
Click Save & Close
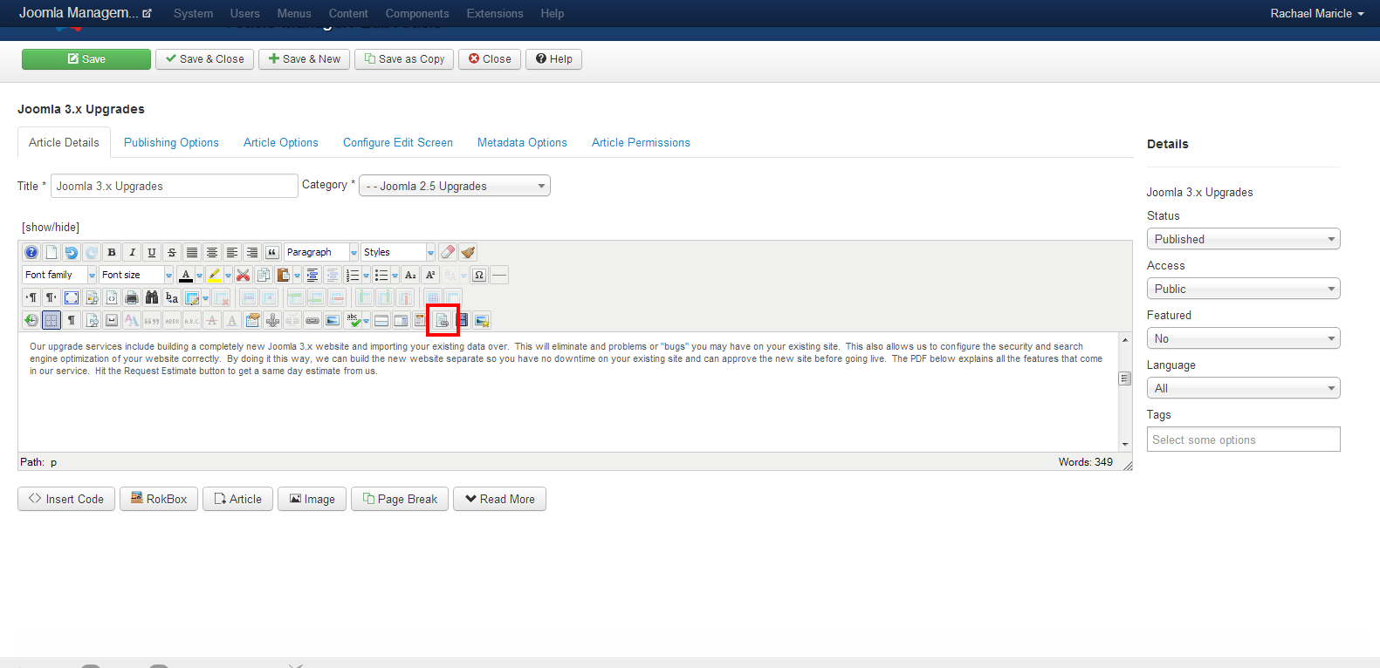tap(205, 58)
